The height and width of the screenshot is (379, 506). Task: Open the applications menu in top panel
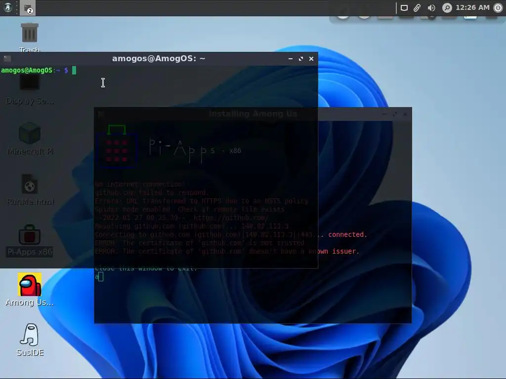[x=8, y=7]
